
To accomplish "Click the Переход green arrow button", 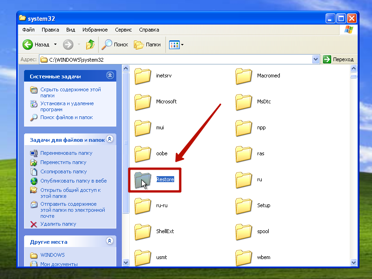I will [x=327, y=59].
